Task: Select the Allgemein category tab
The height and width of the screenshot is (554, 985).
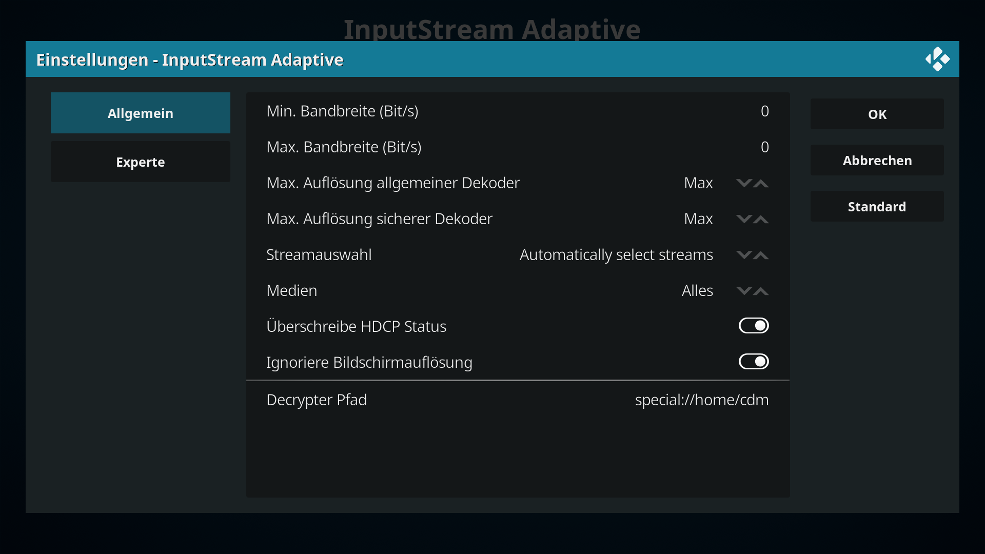Action: pos(141,113)
